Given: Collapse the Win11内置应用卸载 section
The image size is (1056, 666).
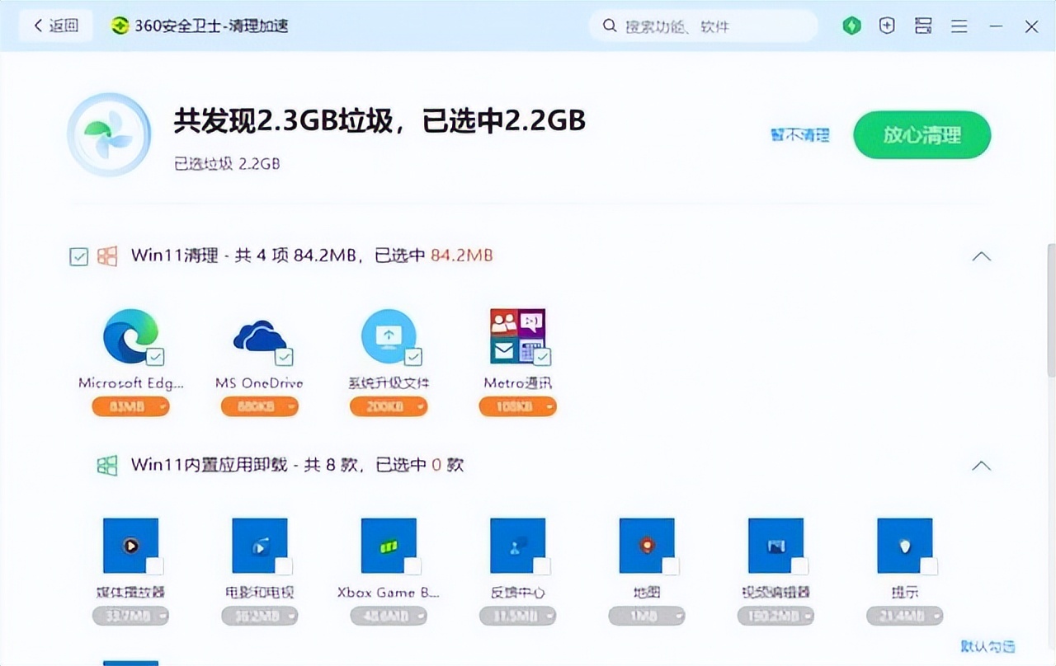Looking at the screenshot, I should coord(981,466).
